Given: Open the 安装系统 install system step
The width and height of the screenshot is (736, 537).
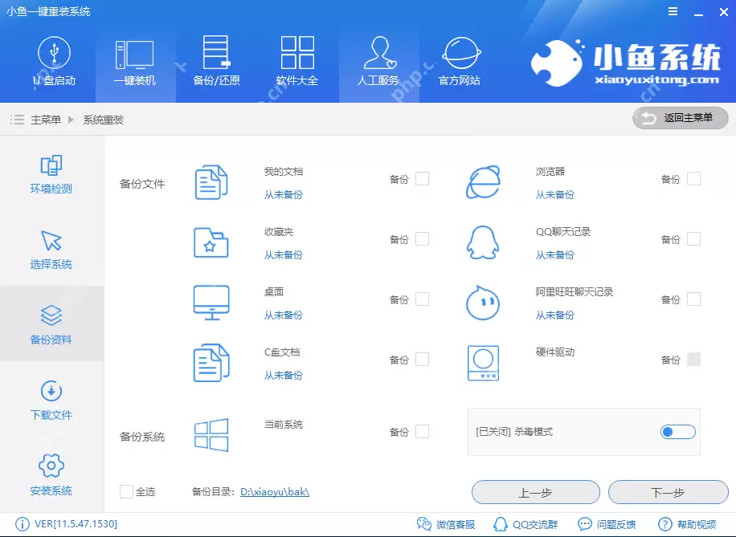Looking at the screenshot, I should (51, 474).
